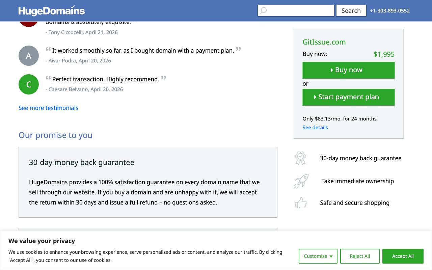Click the Search button in header
The width and height of the screenshot is (432, 270).
click(351, 10)
